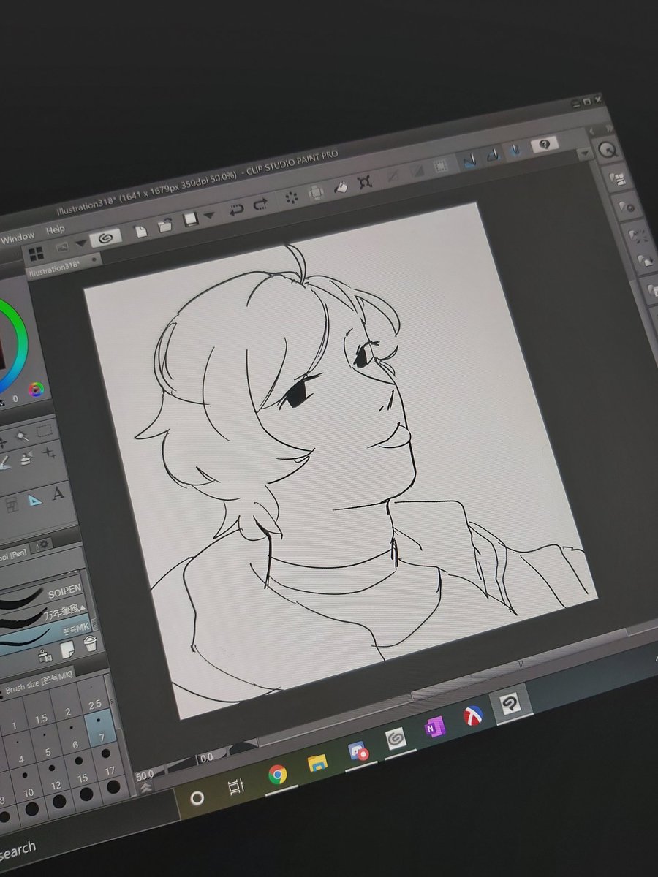Select the Brush tool icon
Image resolution: width=658 pixels, height=877 pixels.
coord(6,462)
